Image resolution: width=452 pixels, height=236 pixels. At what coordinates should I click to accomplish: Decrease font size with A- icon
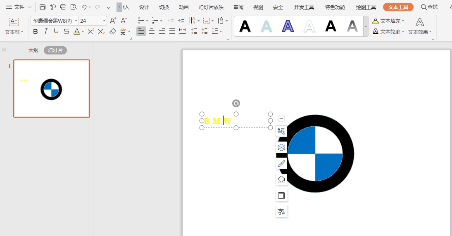pos(124,21)
